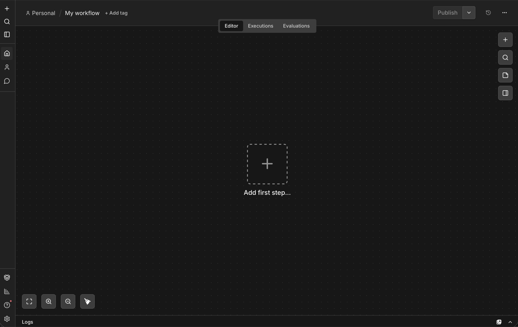Click the Publish button

coord(448,13)
